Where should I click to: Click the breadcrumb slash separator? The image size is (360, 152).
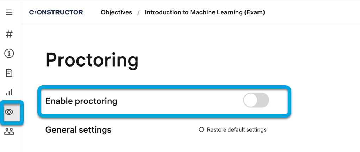pyautogui.click(x=138, y=13)
